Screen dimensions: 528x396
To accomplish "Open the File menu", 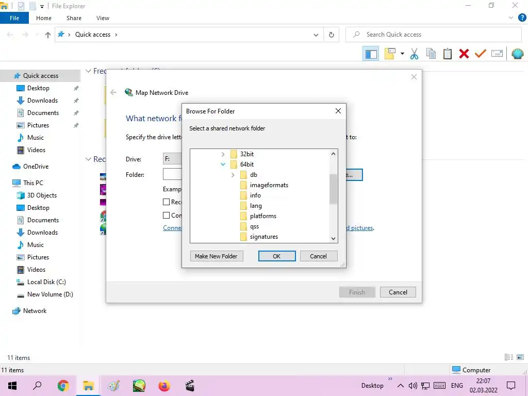I will tap(14, 18).
